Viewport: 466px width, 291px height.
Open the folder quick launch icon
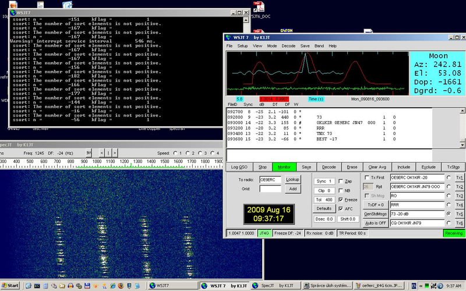pyautogui.click(x=62, y=286)
